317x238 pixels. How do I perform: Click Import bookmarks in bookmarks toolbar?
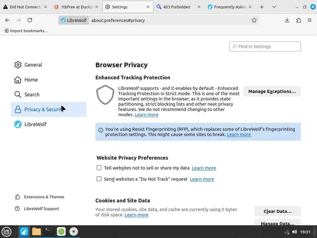point(26,31)
